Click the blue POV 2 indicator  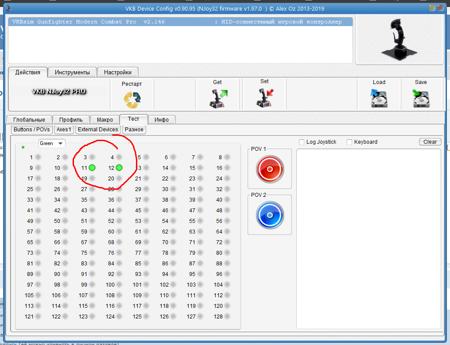click(x=270, y=215)
